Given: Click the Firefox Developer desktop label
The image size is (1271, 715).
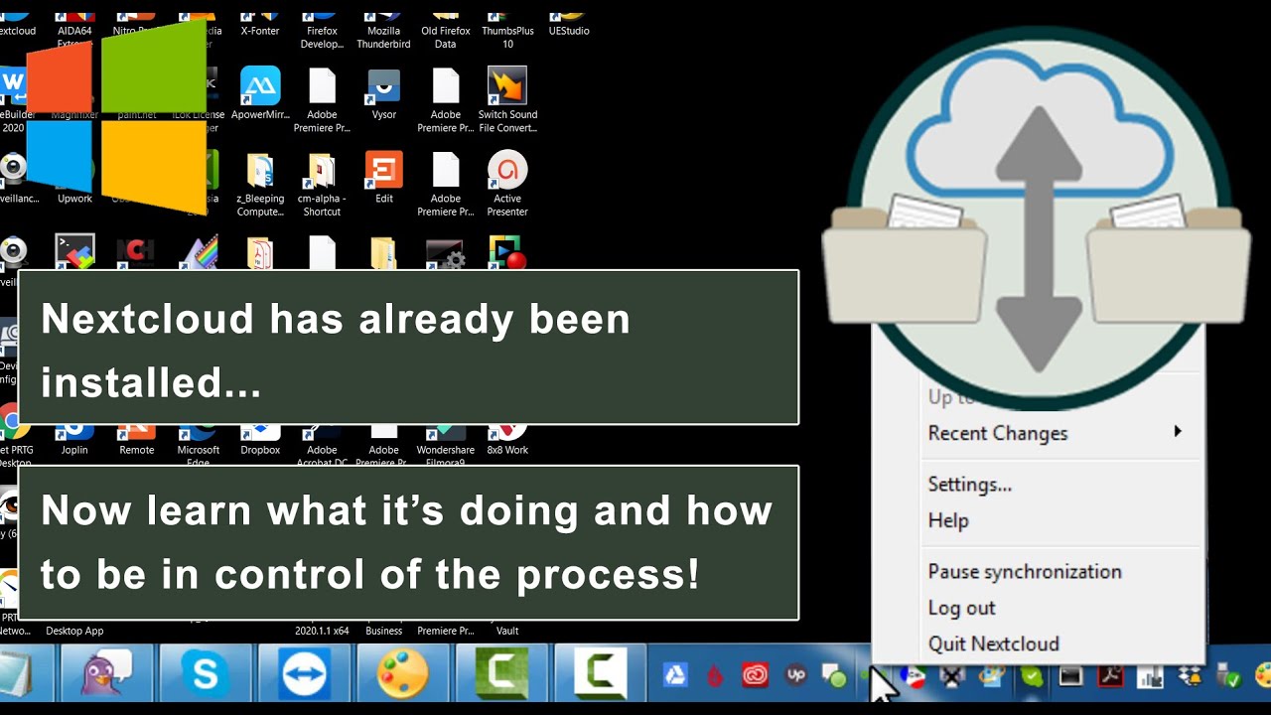Looking at the screenshot, I should (x=322, y=38).
